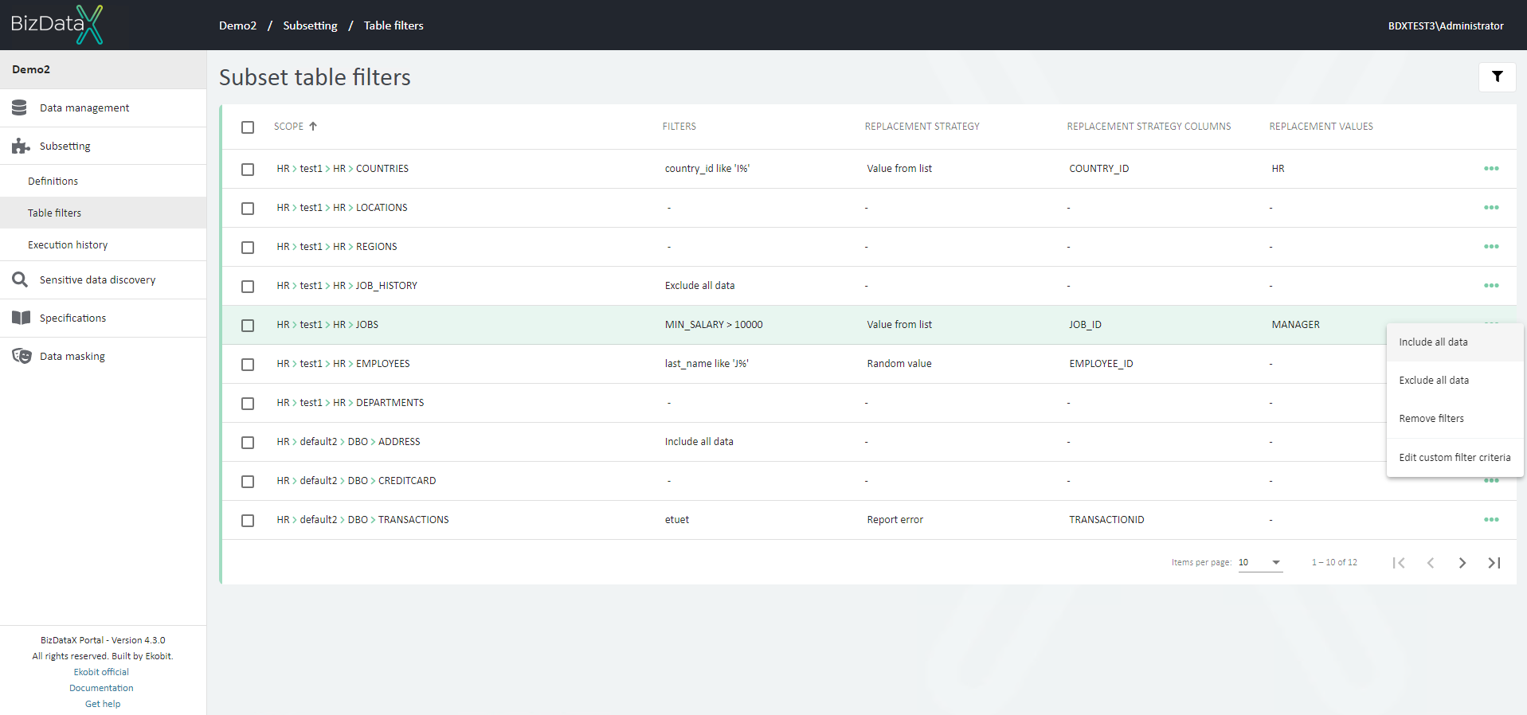Click 'Random value' strategy cell
1527x715 pixels.
click(x=899, y=364)
